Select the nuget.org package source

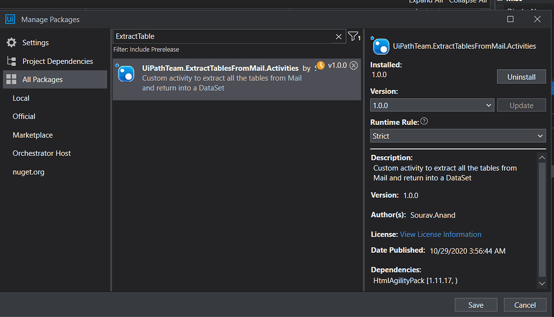pyautogui.click(x=29, y=171)
